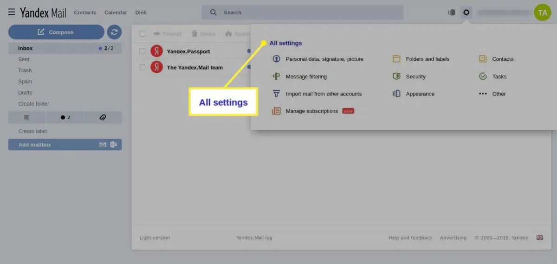Filter messages with attachments icon
This screenshot has height=264, width=557.
pos(103,118)
